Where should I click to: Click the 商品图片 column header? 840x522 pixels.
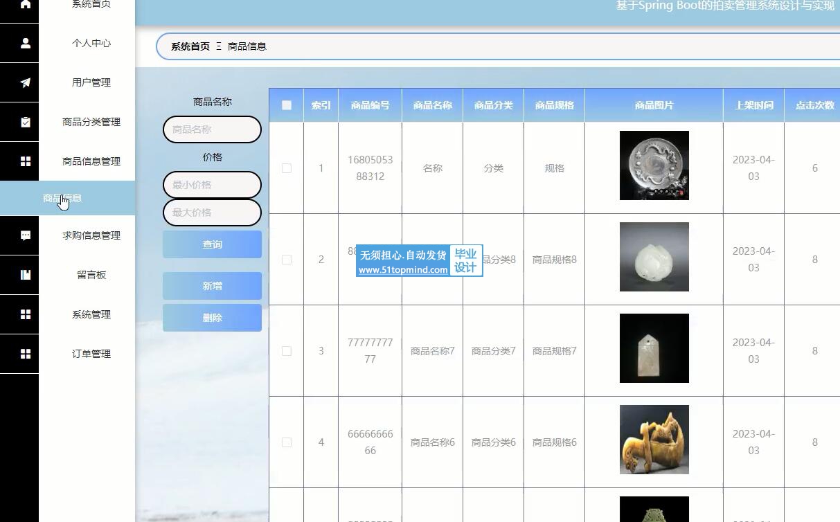[654, 105]
